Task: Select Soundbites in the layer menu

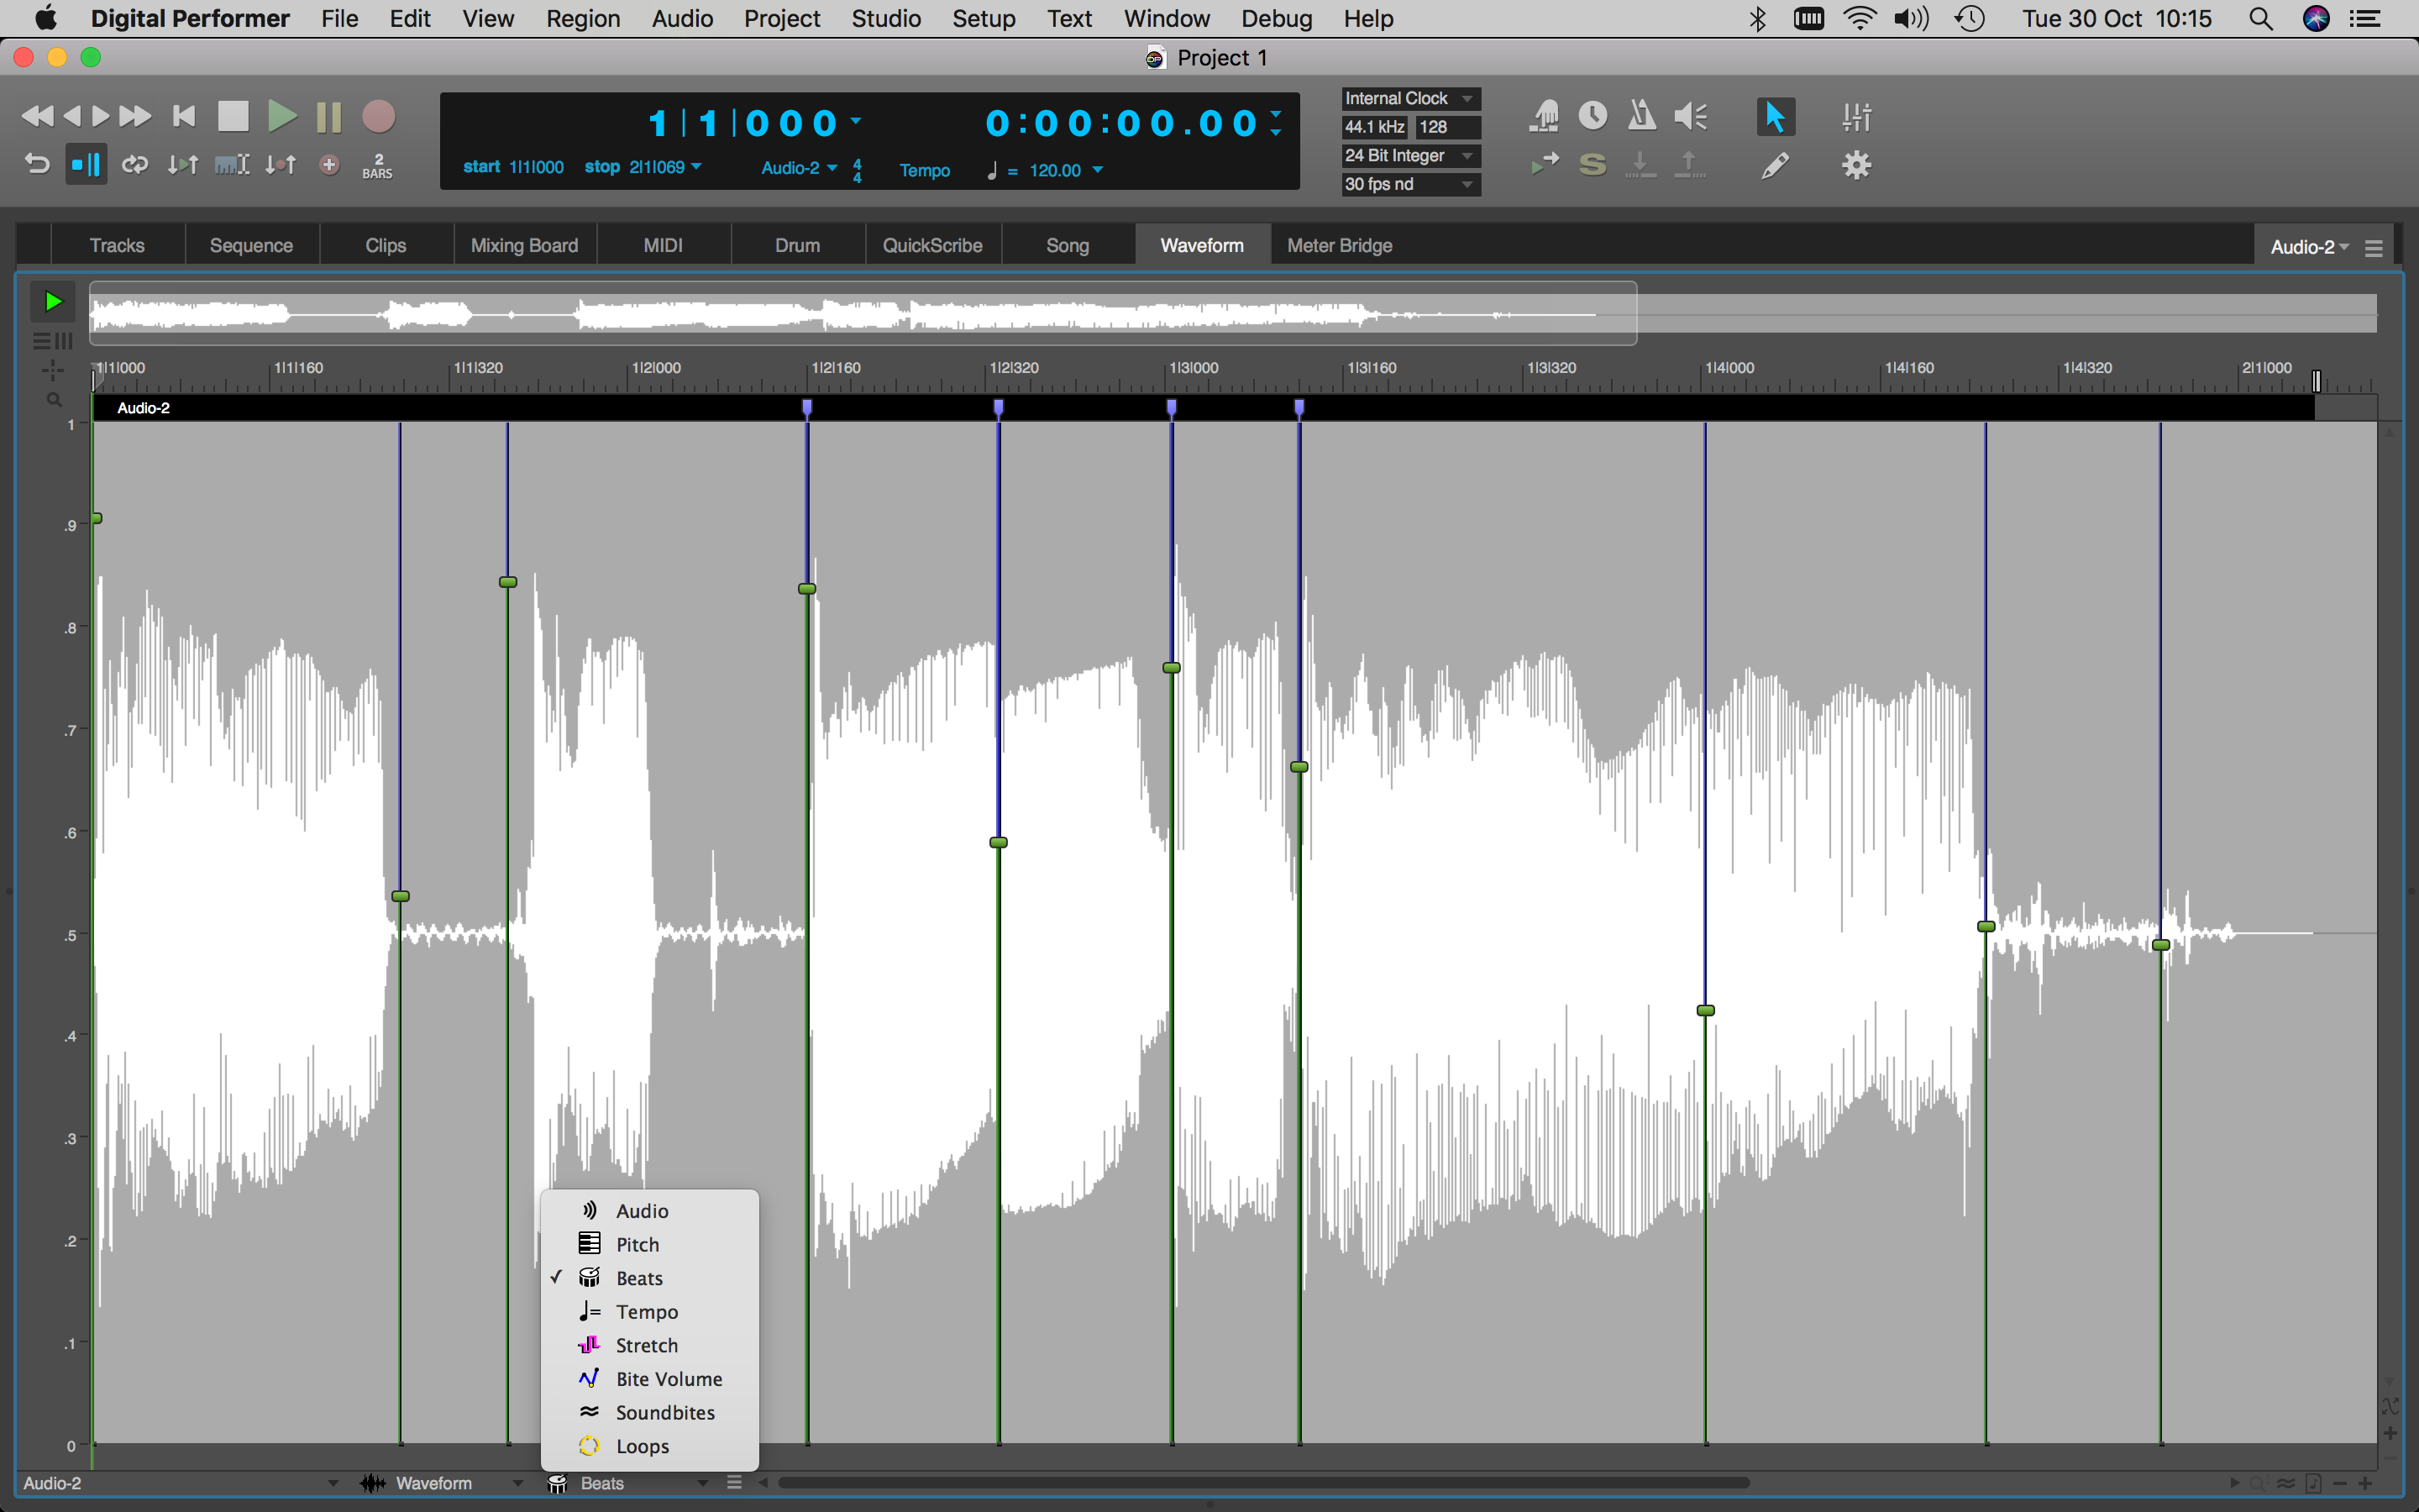Action: (x=650, y=1413)
